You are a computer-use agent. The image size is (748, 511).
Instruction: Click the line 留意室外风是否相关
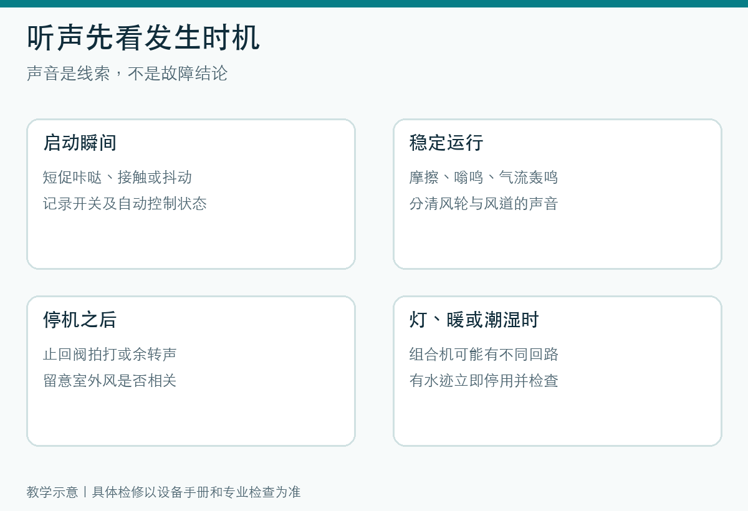point(110,381)
